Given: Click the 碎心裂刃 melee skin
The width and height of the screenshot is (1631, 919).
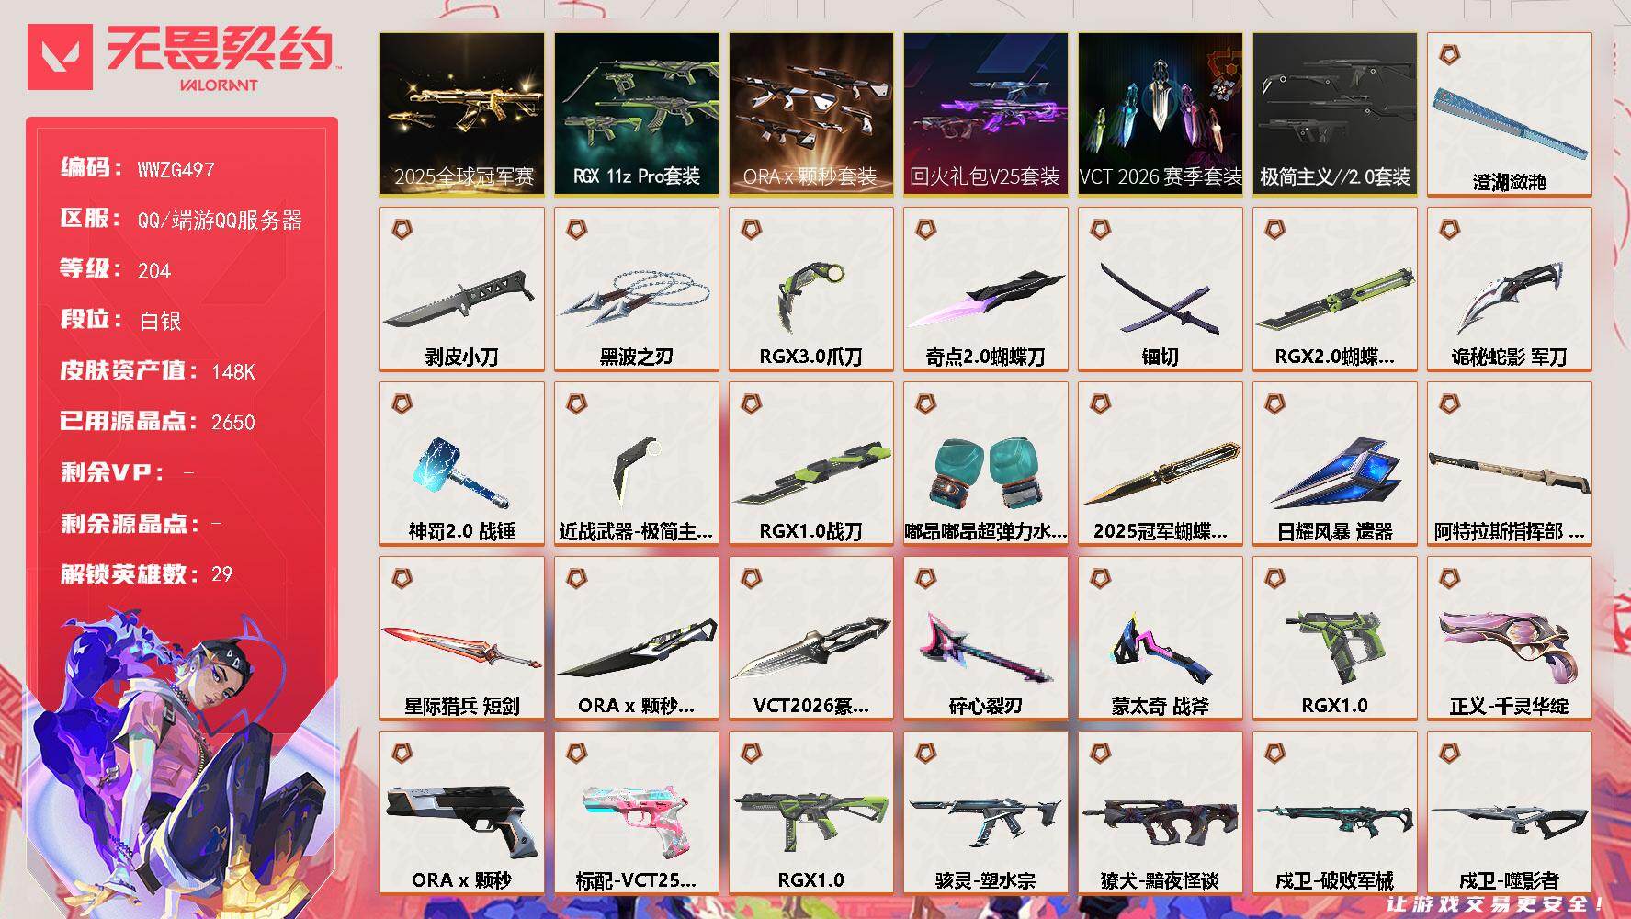Looking at the screenshot, I should coord(985,638).
